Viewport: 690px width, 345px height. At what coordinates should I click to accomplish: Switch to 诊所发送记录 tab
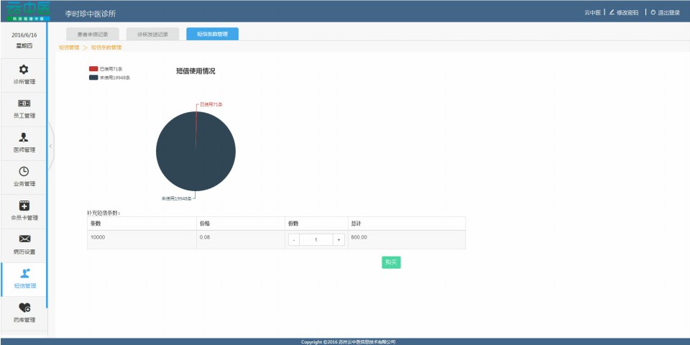click(152, 34)
